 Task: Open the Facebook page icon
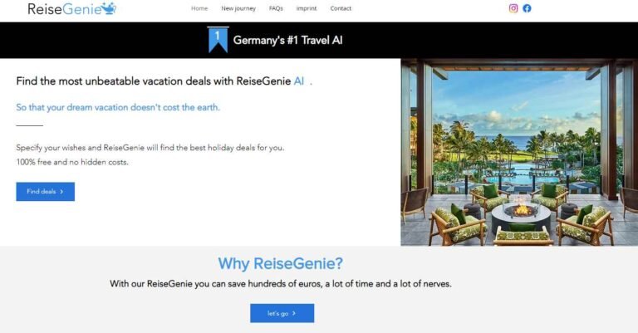[x=527, y=8]
